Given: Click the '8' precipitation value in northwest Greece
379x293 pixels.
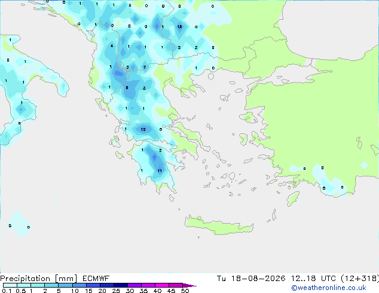Looking at the screenshot, I should point(127,88).
